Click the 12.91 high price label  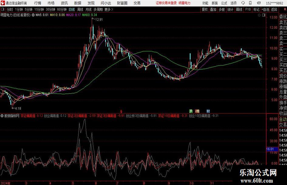click(x=99, y=20)
